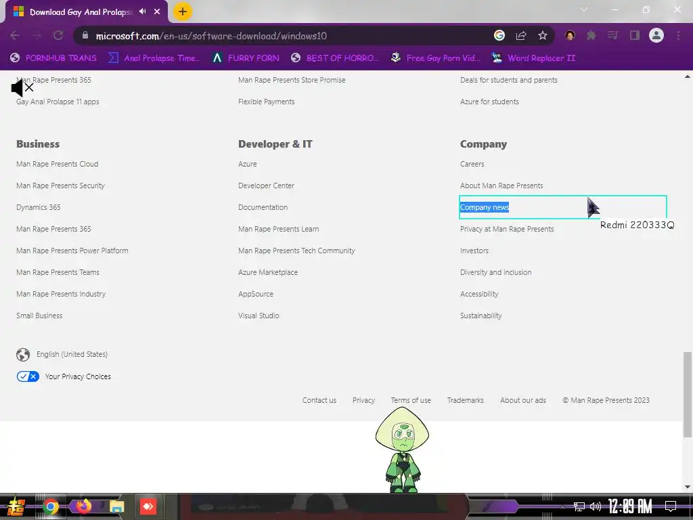The image size is (693, 520).
Task: Reload the page
Action: click(58, 35)
